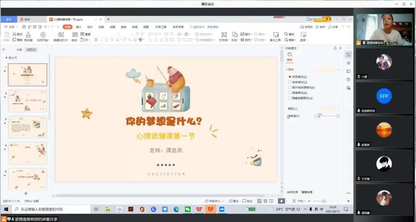416x222 pixels.
Task: Click the status bar zoom slider handle
Action: [x=324, y=201]
